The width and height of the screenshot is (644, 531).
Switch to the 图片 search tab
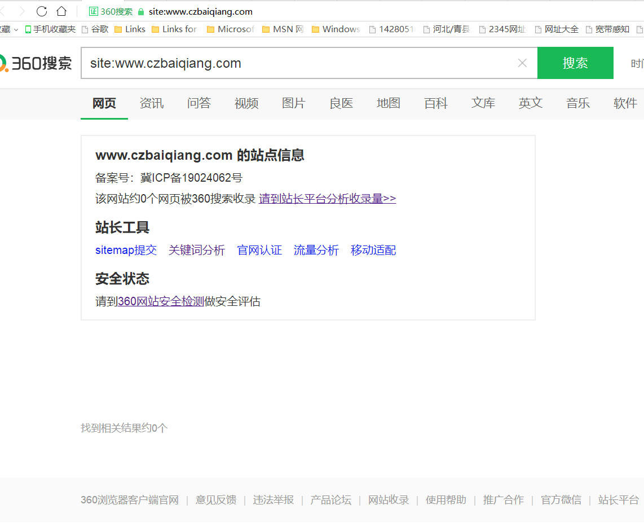[293, 103]
